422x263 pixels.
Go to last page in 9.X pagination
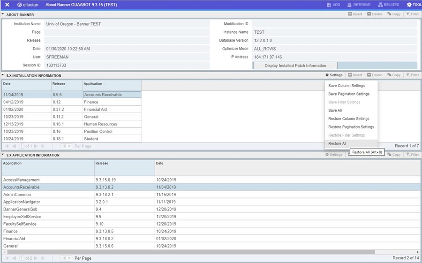[43, 258]
